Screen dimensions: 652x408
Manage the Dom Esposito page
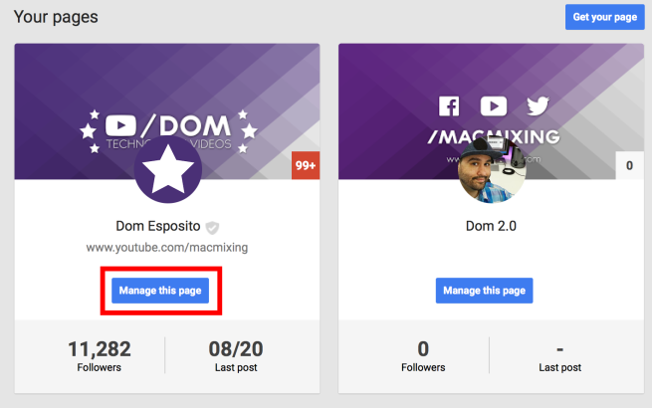pos(159,291)
